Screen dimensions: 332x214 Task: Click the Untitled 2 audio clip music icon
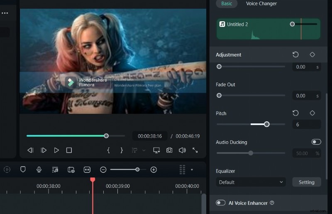(222, 24)
